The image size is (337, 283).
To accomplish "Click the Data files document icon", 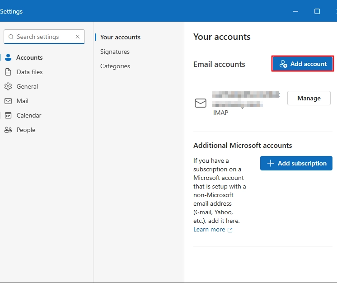I will tap(8, 72).
